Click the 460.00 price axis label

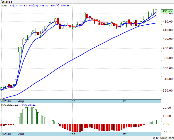point(168,22)
